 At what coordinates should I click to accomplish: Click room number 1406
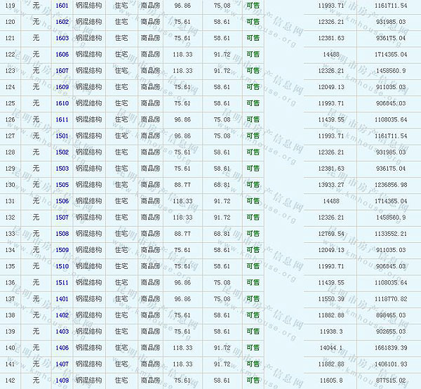[x=62, y=348]
